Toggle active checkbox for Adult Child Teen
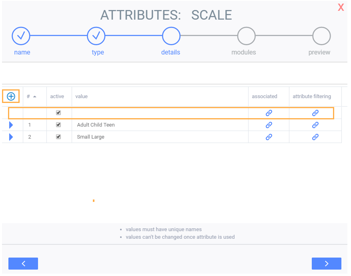Screen dimensions: 351x276 58,125
